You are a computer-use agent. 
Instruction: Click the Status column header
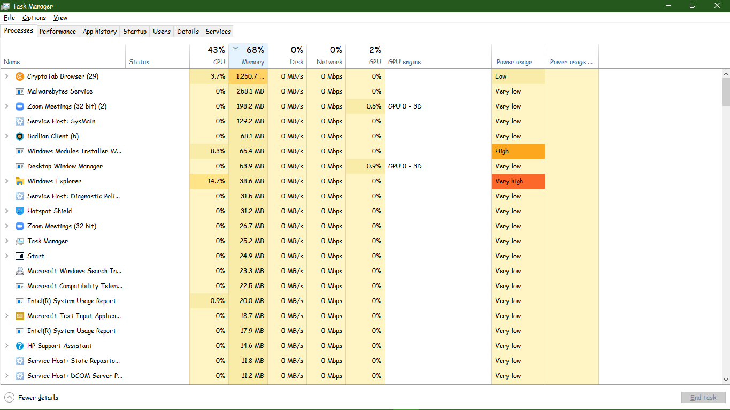pos(157,56)
